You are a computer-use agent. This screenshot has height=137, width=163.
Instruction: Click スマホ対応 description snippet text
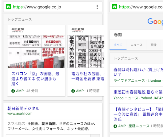point(52,126)
